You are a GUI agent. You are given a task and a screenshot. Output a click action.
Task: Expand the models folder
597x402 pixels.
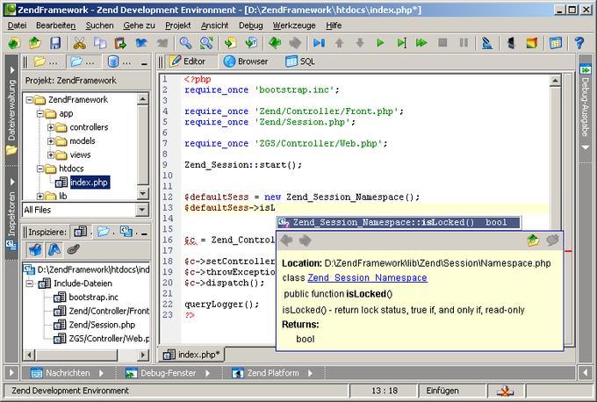click(51, 141)
